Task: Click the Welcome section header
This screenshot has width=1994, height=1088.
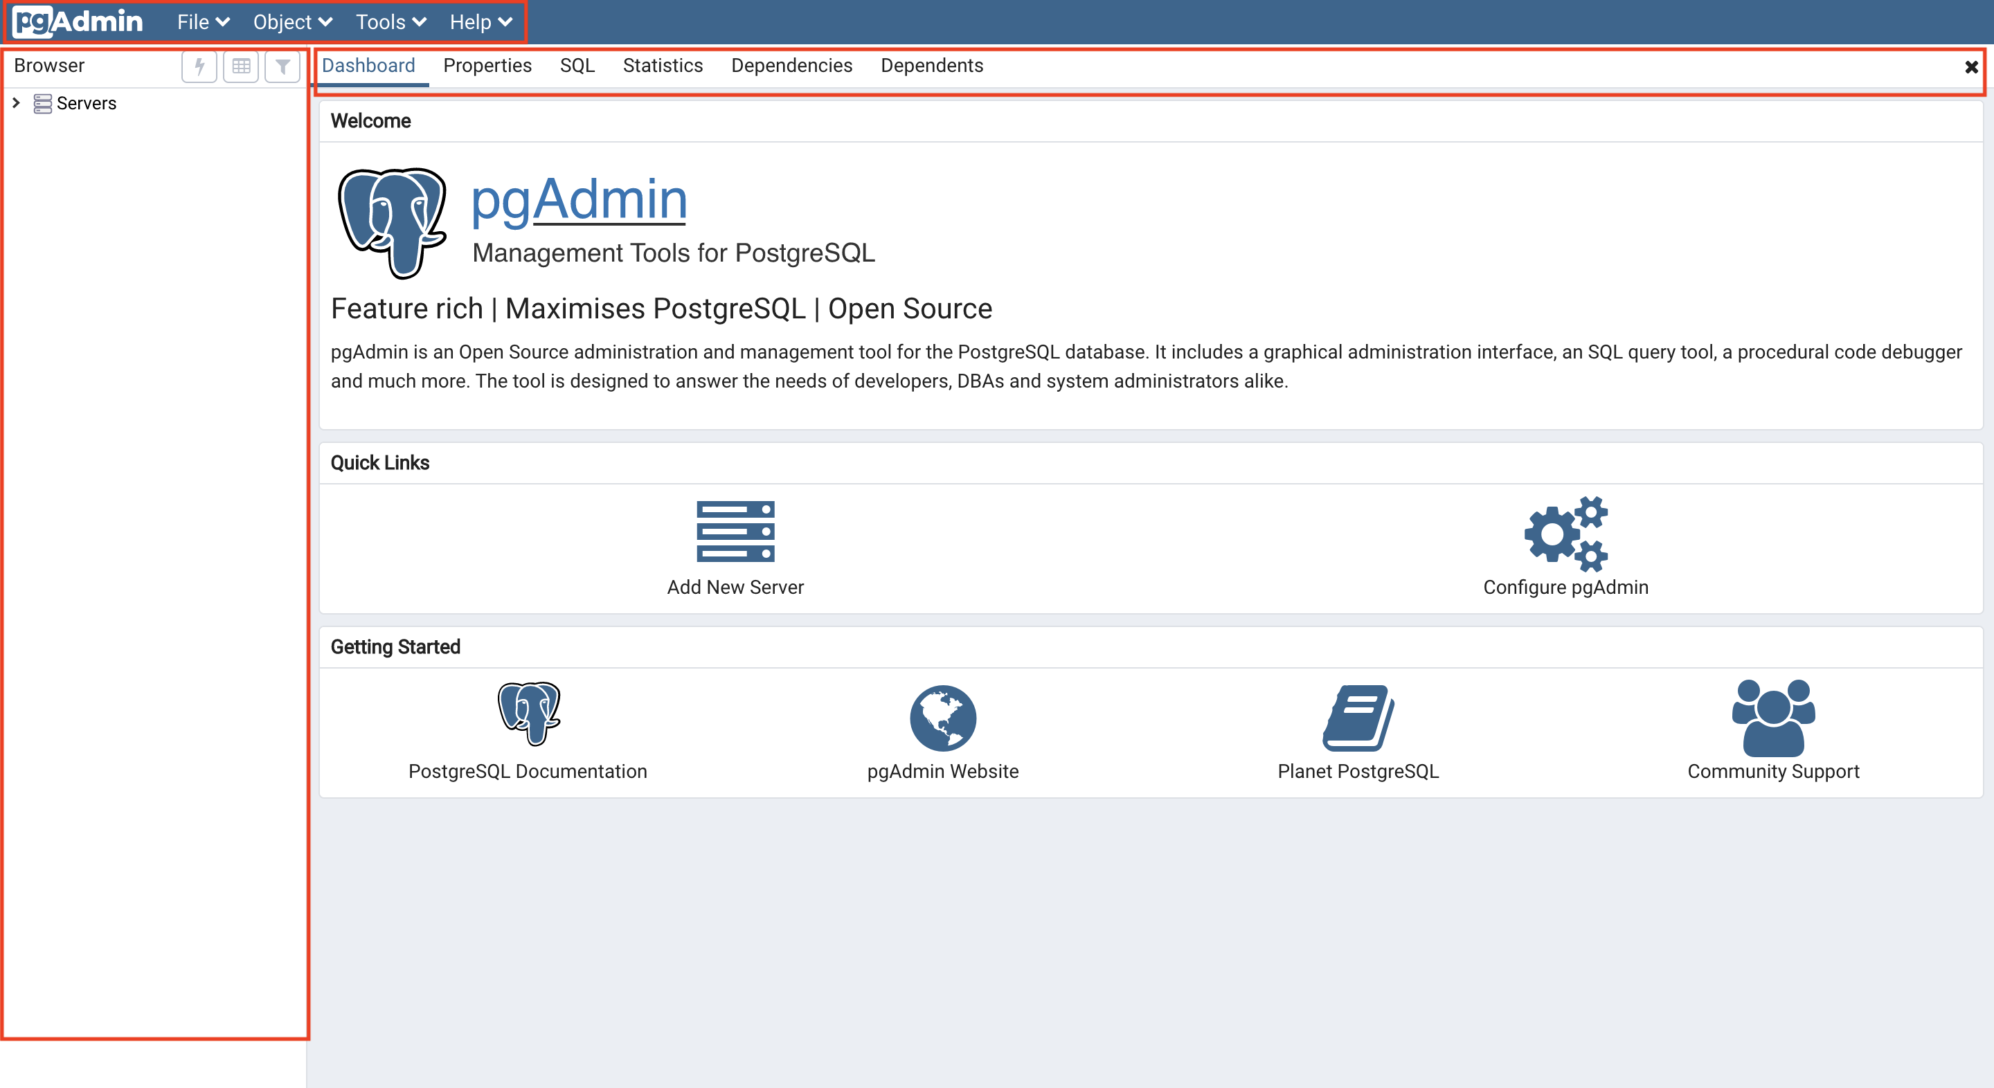Action: pos(371,122)
